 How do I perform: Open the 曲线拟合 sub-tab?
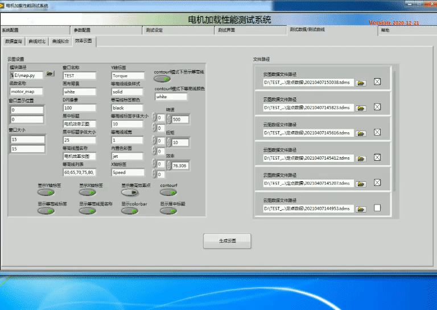coord(59,42)
